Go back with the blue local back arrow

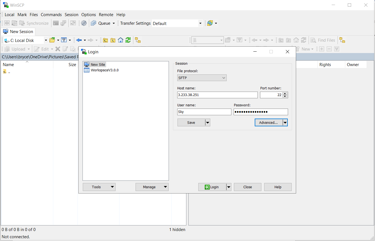[79, 40]
